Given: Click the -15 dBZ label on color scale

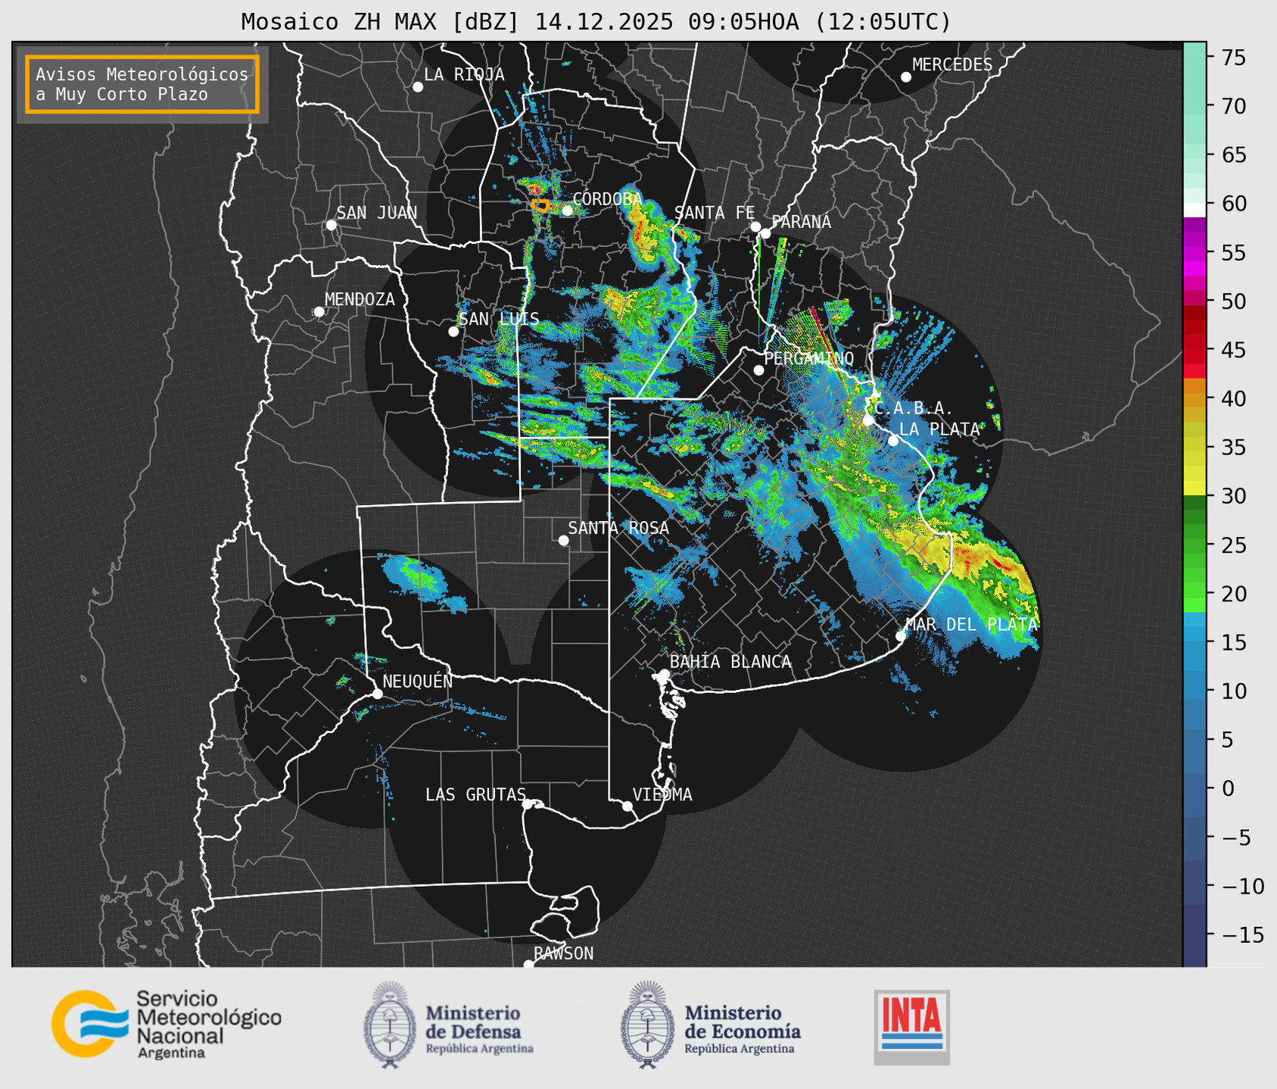Looking at the screenshot, I should pyautogui.click(x=1243, y=935).
